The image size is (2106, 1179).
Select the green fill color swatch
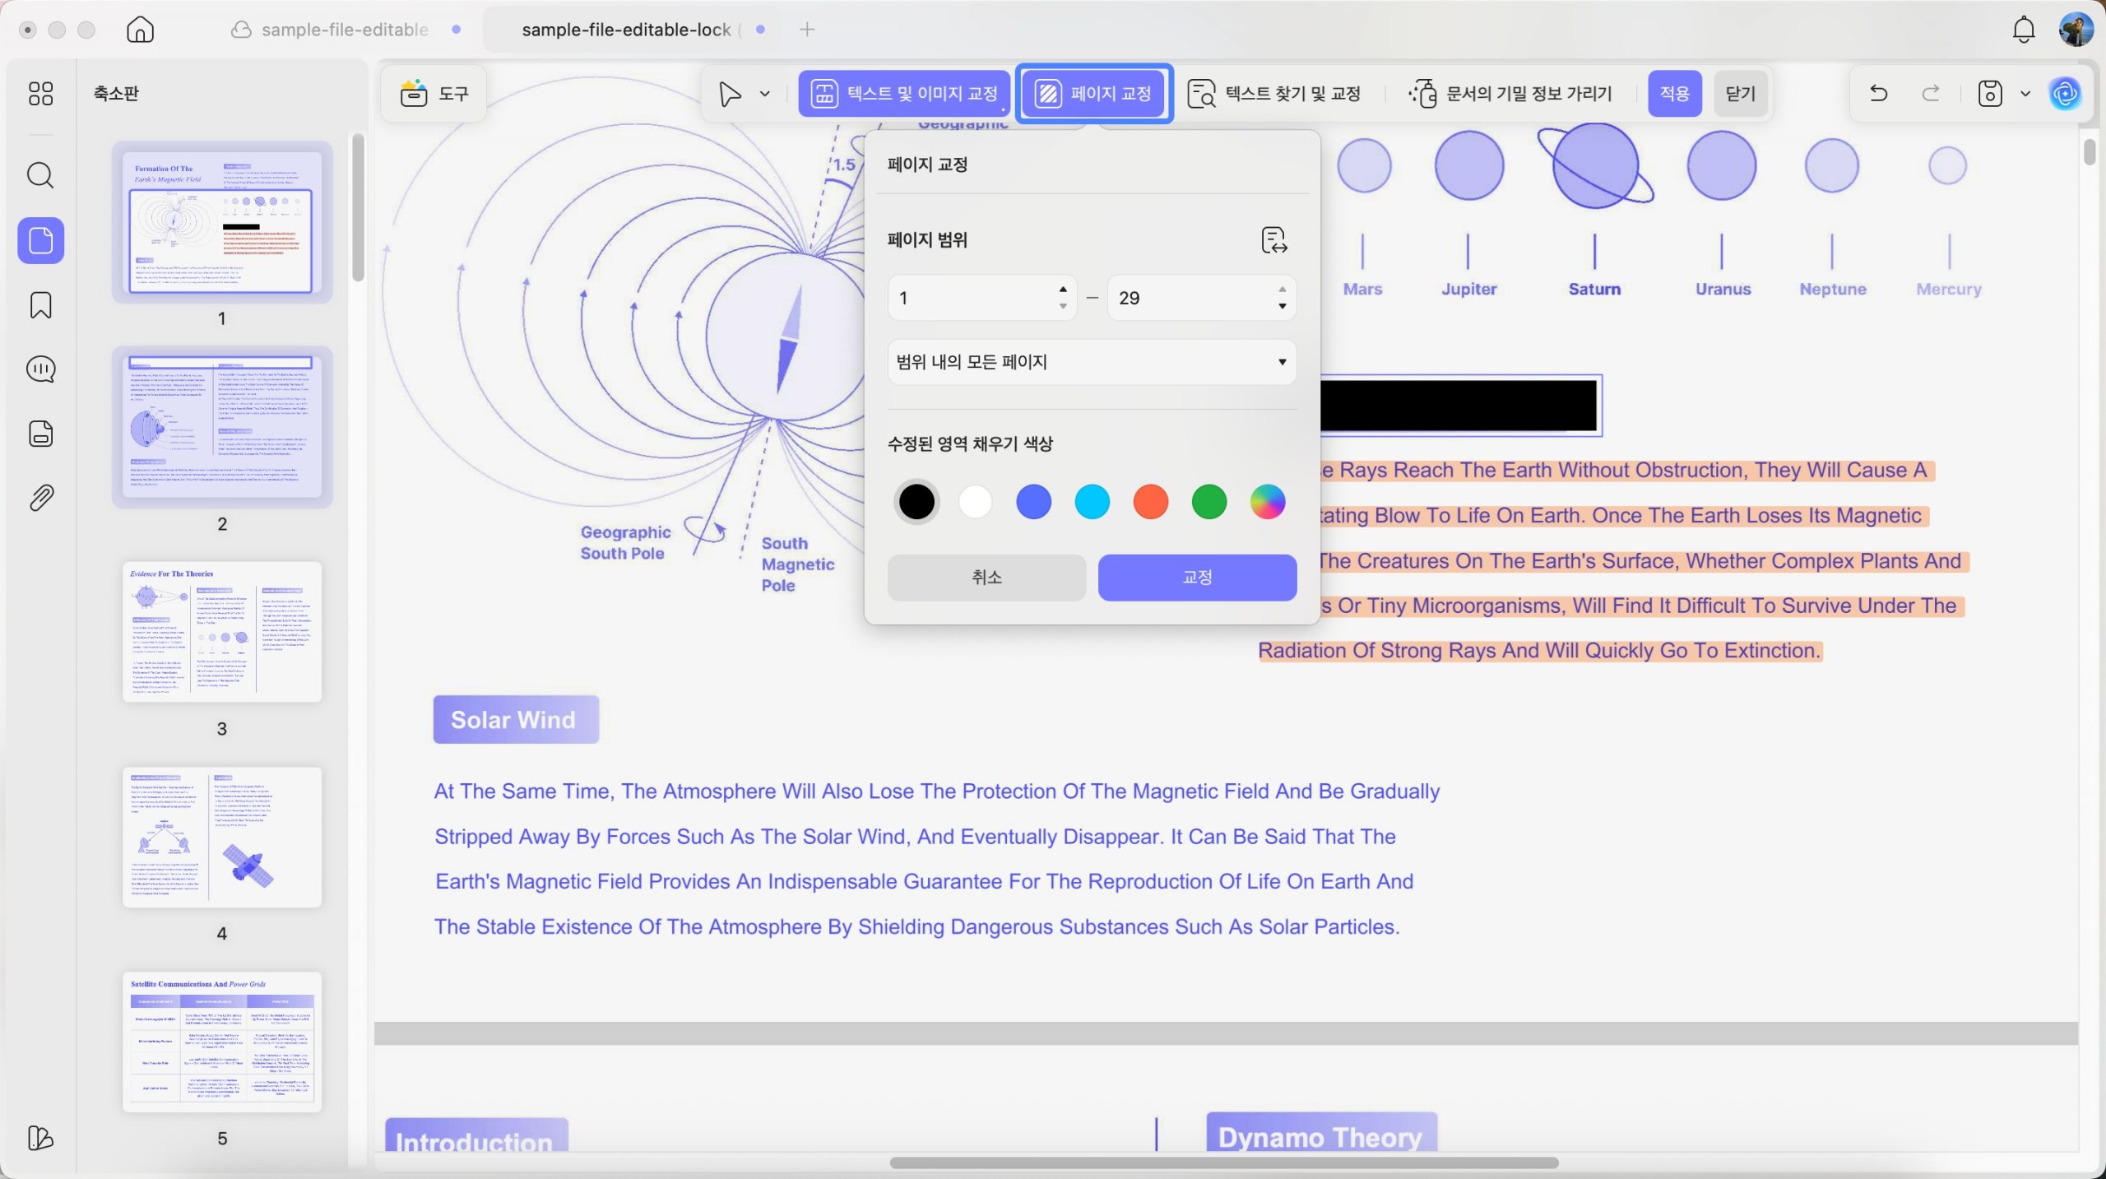click(1208, 502)
